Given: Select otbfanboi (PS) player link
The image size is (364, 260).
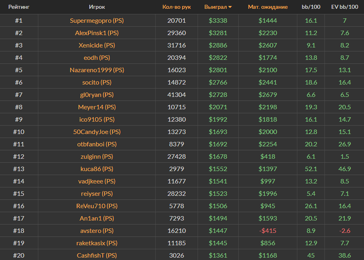Looking at the screenshot, I should (97, 144).
